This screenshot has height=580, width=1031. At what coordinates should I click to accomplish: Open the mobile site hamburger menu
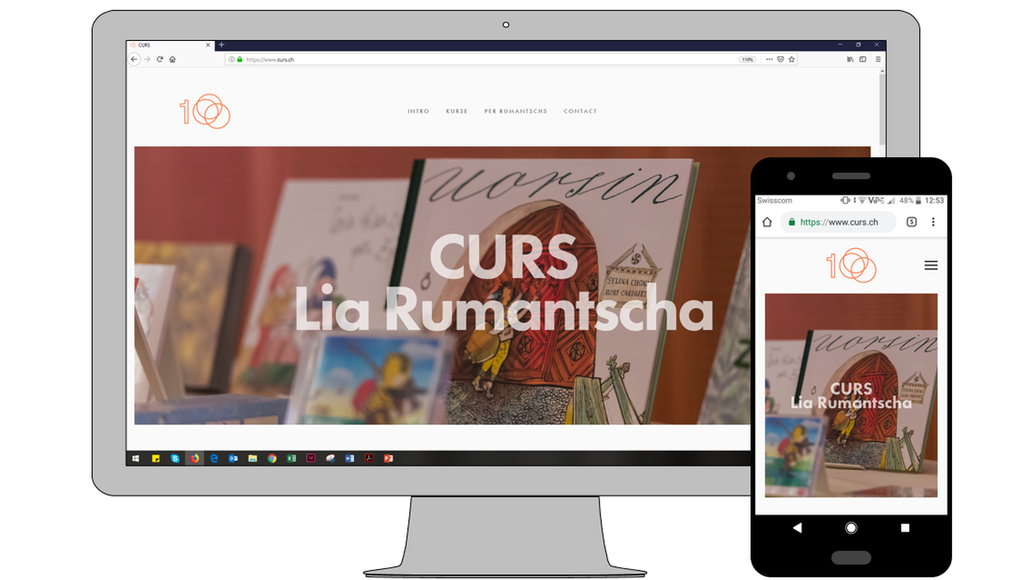pyautogui.click(x=931, y=265)
